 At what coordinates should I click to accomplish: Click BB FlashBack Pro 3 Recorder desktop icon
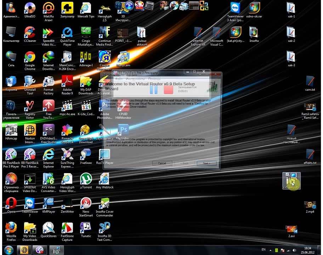coord(30,158)
